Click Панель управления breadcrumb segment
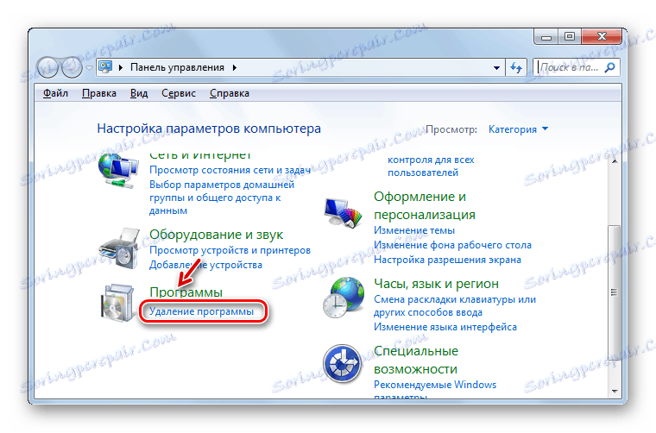The image size is (656, 433). (178, 67)
